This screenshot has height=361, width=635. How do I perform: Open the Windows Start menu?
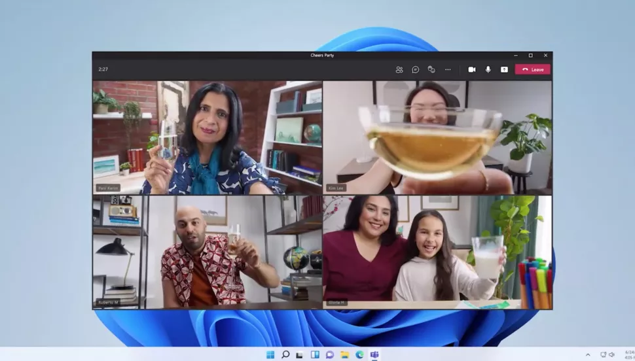coord(270,354)
